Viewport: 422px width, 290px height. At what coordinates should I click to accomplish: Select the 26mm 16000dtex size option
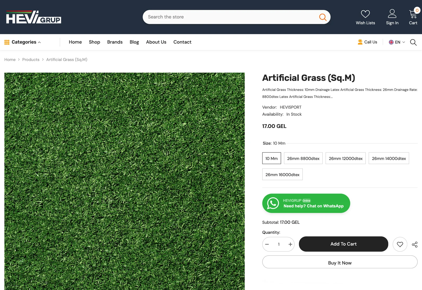282,175
